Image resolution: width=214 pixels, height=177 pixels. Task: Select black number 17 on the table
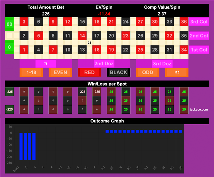point(97,36)
